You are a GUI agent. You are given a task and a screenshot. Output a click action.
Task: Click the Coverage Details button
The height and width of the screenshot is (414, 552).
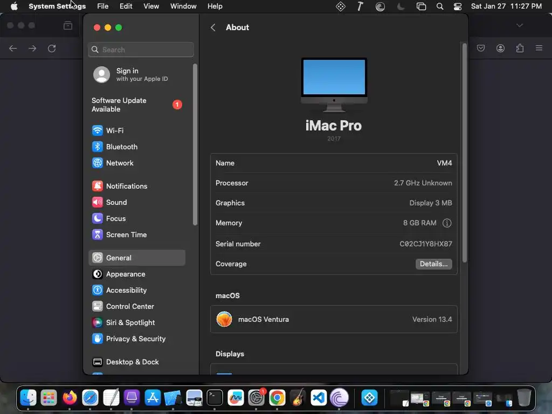(x=434, y=264)
